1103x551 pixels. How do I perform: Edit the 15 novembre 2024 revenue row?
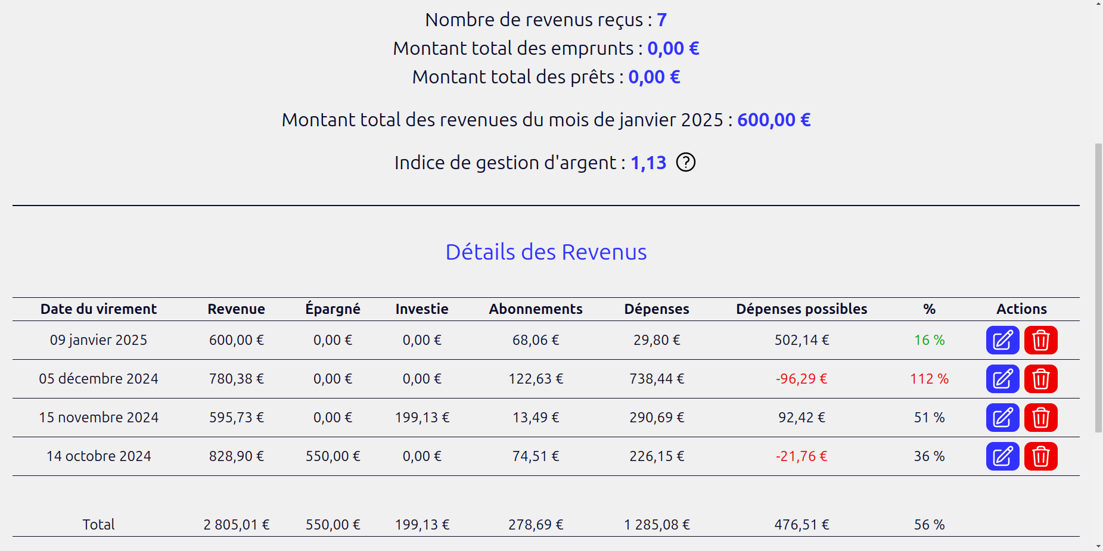[1002, 418]
